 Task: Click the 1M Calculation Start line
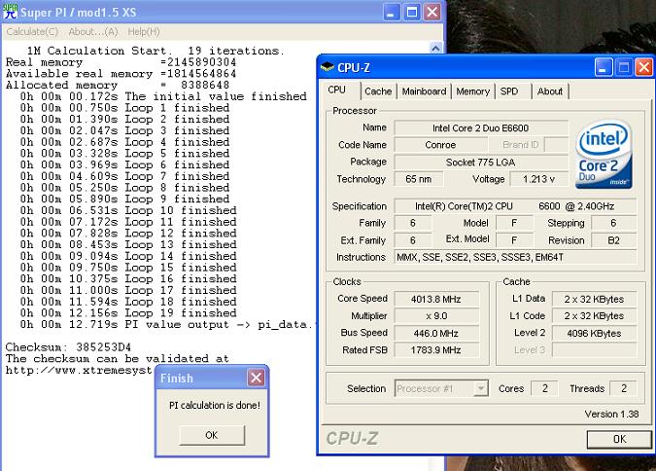[155, 51]
